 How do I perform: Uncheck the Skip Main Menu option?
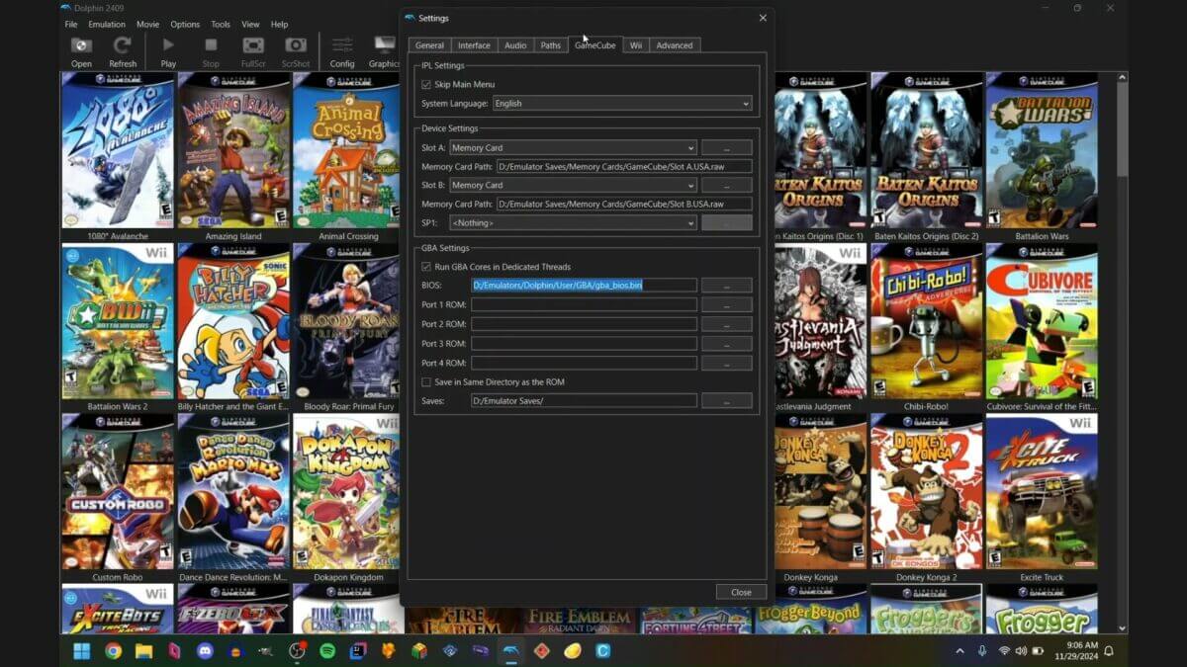point(425,84)
